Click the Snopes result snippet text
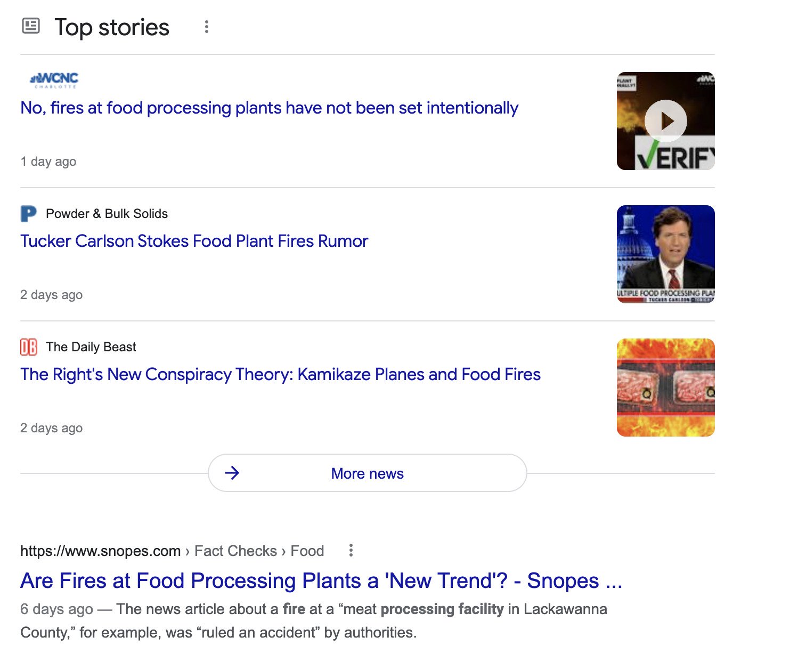The height and width of the screenshot is (661, 798). [x=313, y=620]
